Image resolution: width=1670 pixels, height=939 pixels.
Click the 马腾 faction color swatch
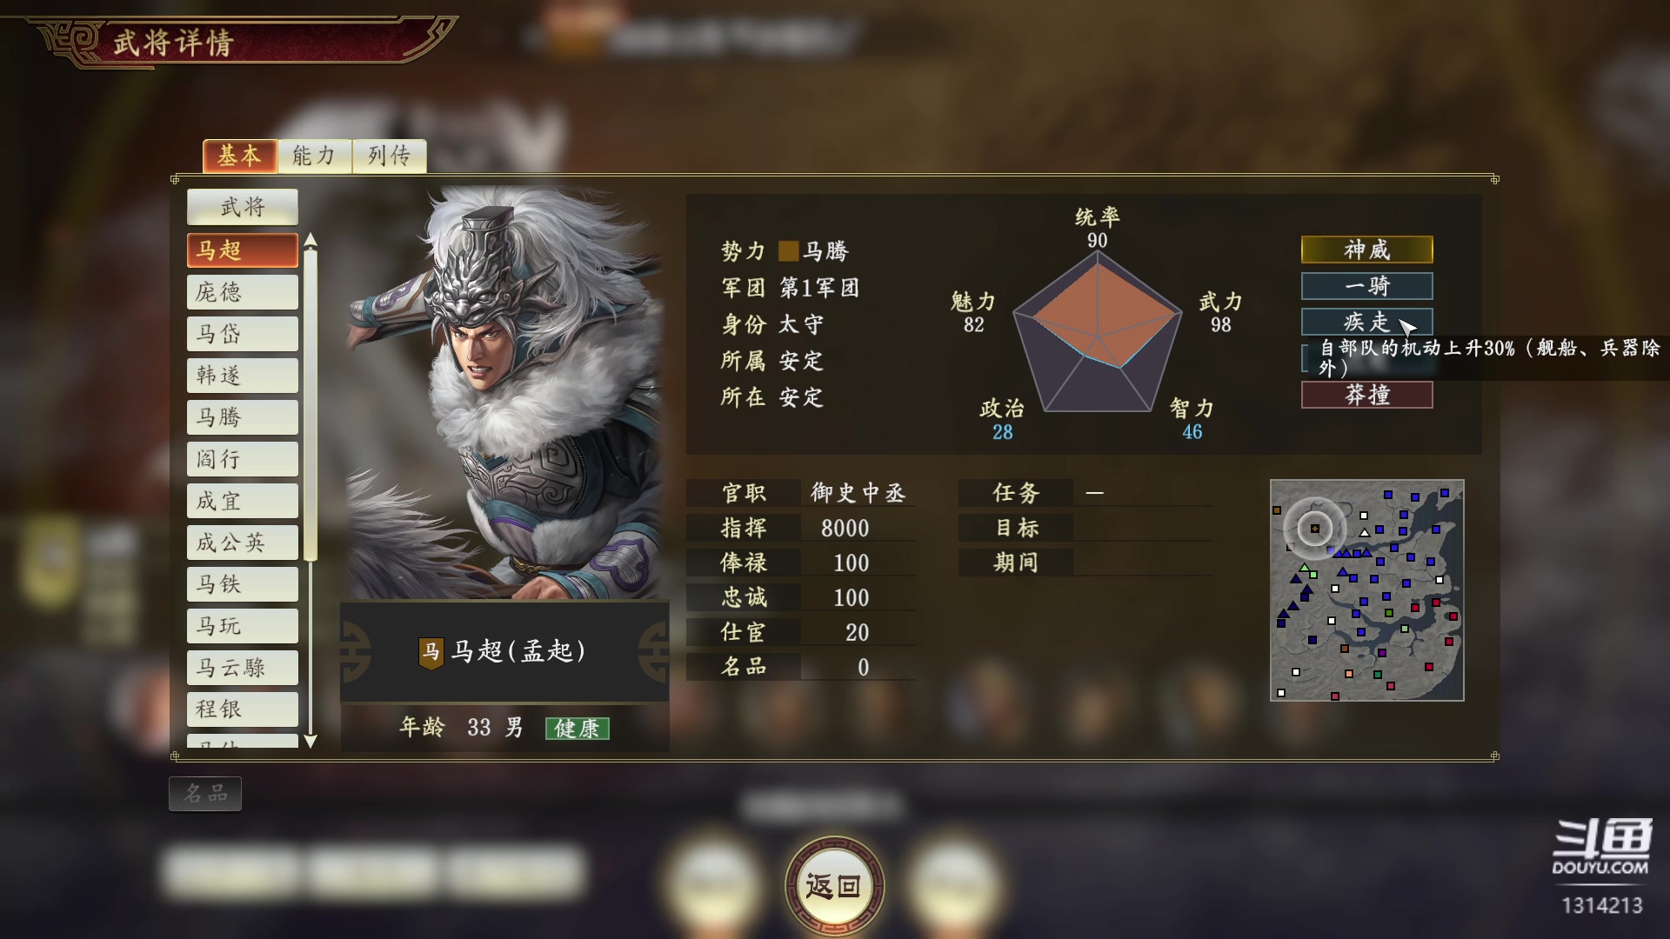click(x=788, y=251)
